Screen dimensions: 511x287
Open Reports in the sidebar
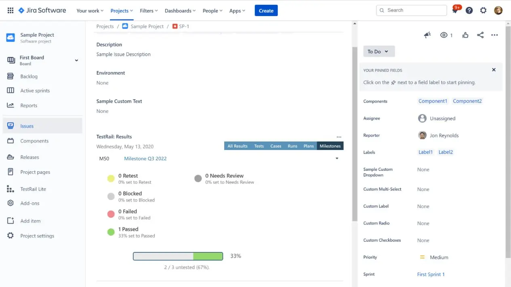pos(42,106)
